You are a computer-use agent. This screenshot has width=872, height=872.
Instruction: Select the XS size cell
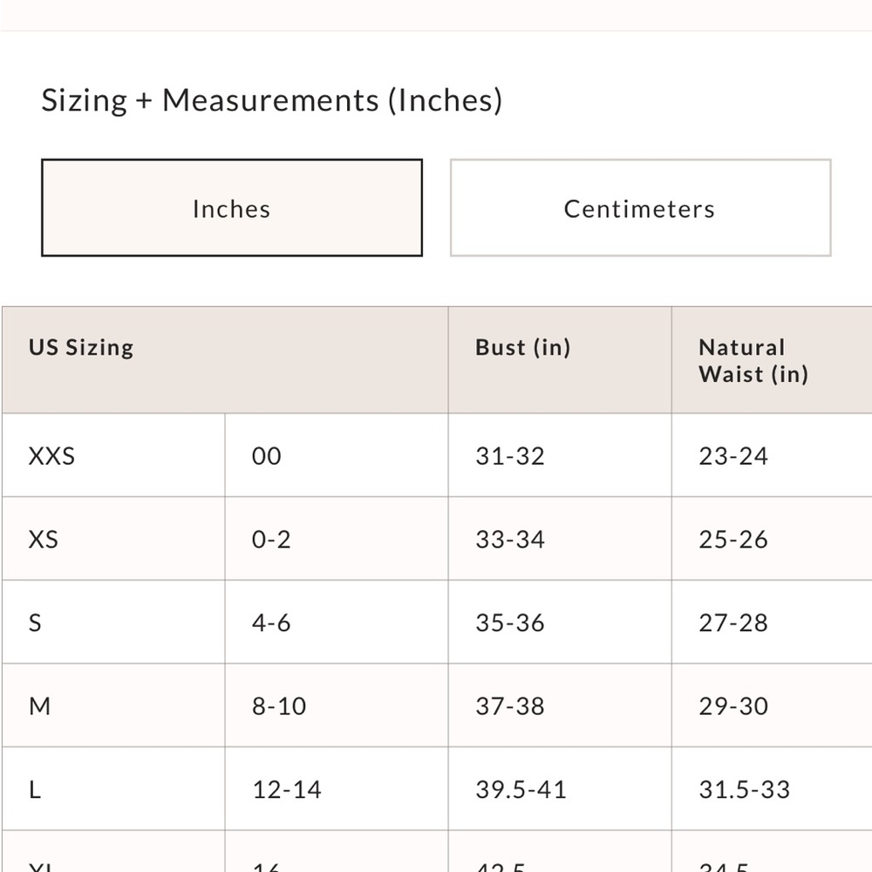click(x=113, y=539)
